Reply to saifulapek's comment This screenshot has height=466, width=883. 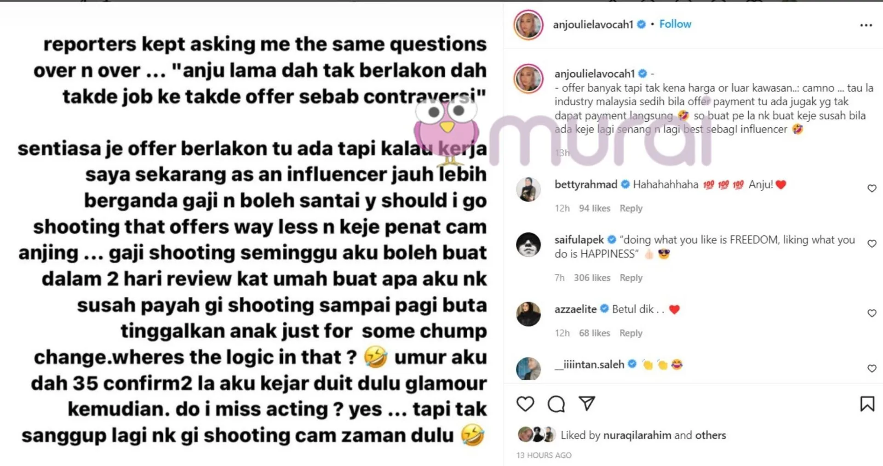click(631, 278)
